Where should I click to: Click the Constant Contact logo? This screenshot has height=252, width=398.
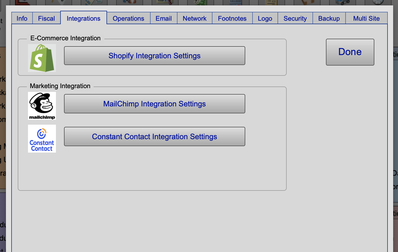pos(42,139)
